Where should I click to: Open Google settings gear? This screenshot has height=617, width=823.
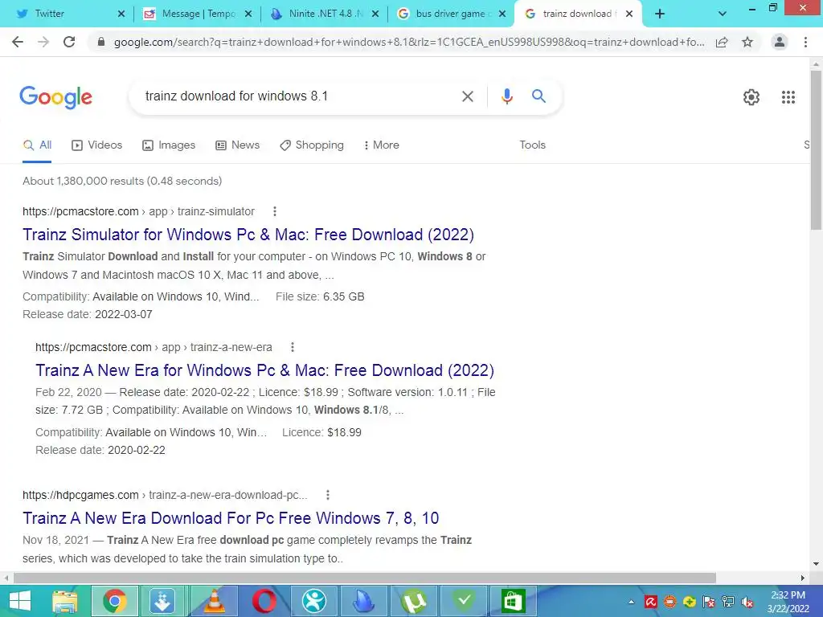click(x=751, y=97)
